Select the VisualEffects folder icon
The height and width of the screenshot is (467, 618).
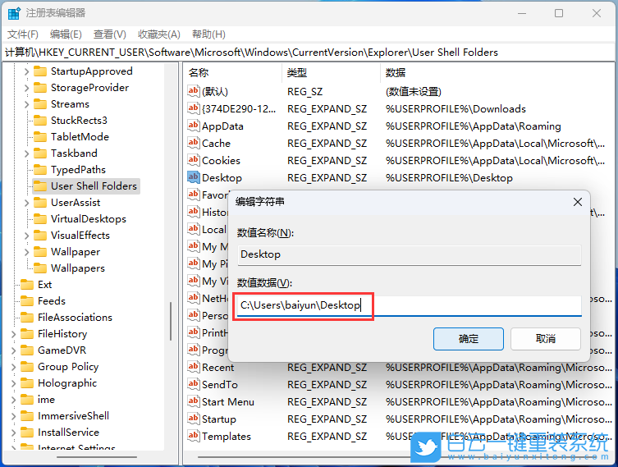tap(40, 236)
